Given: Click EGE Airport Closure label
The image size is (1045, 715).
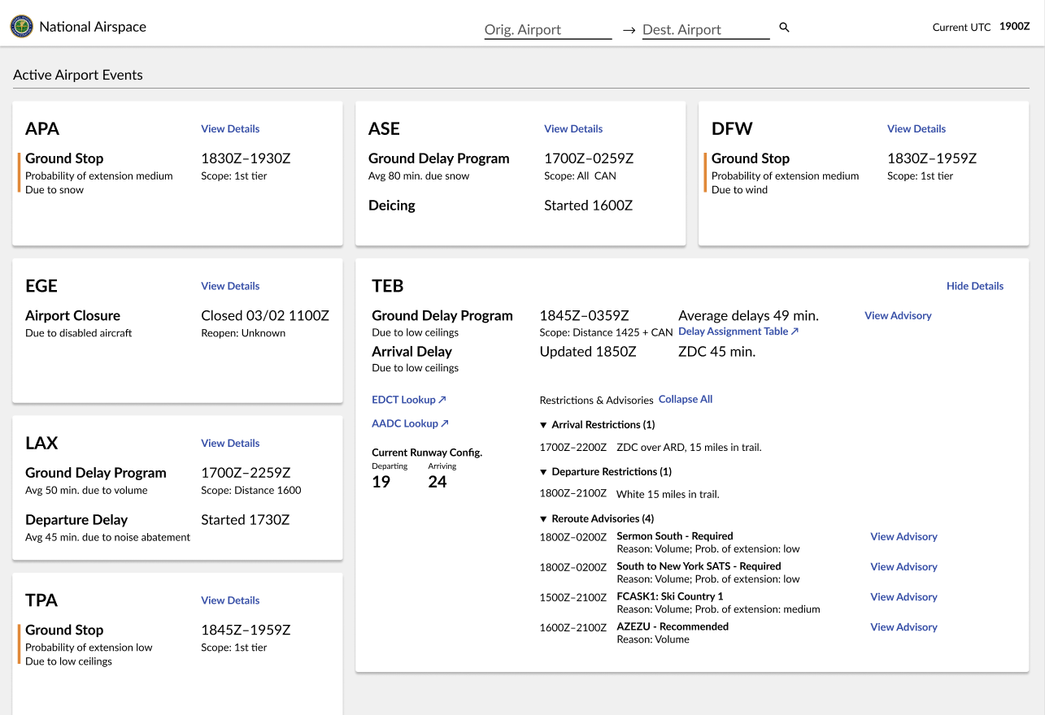Looking at the screenshot, I should [72, 316].
